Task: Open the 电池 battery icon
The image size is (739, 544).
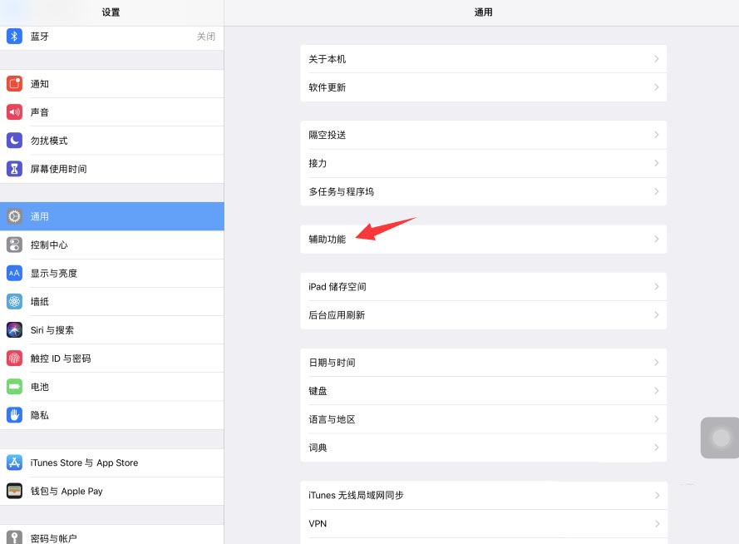Action: pos(14,387)
